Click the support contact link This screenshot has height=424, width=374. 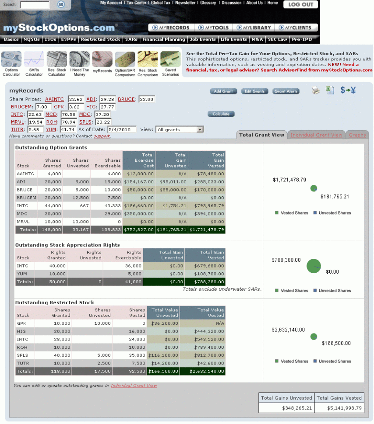[x=102, y=136]
